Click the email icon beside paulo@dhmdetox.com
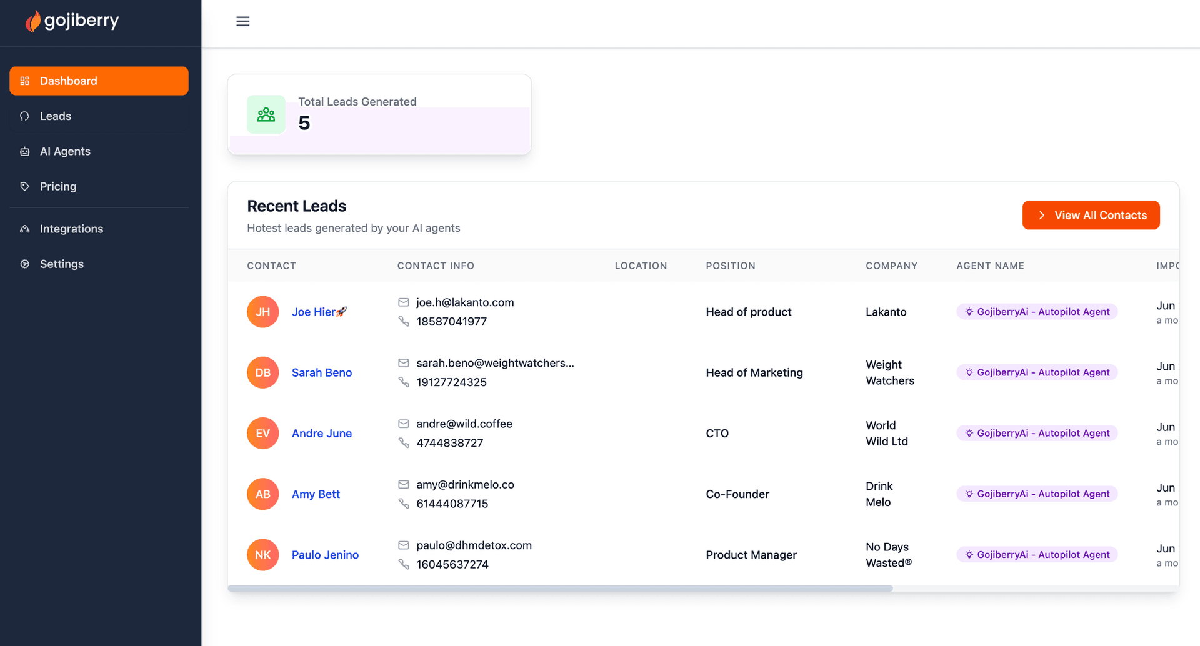The image size is (1200, 646). coord(404,545)
